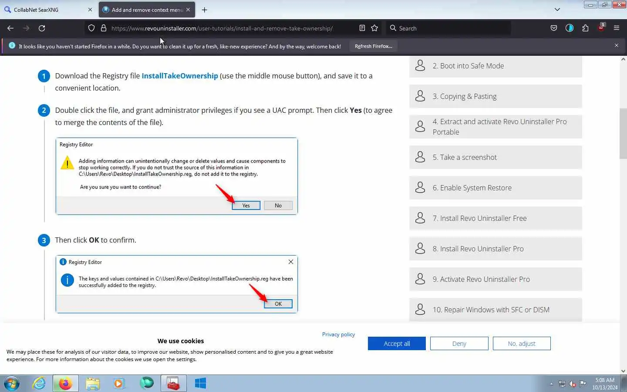Open Repair Windows with SFC or DISM
Viewport: 627px width, 392px height.
click(496, 310)
